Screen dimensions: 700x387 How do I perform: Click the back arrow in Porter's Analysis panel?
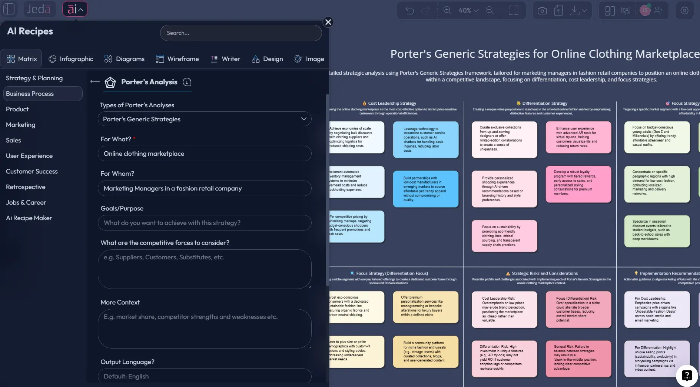coord(94,81)
